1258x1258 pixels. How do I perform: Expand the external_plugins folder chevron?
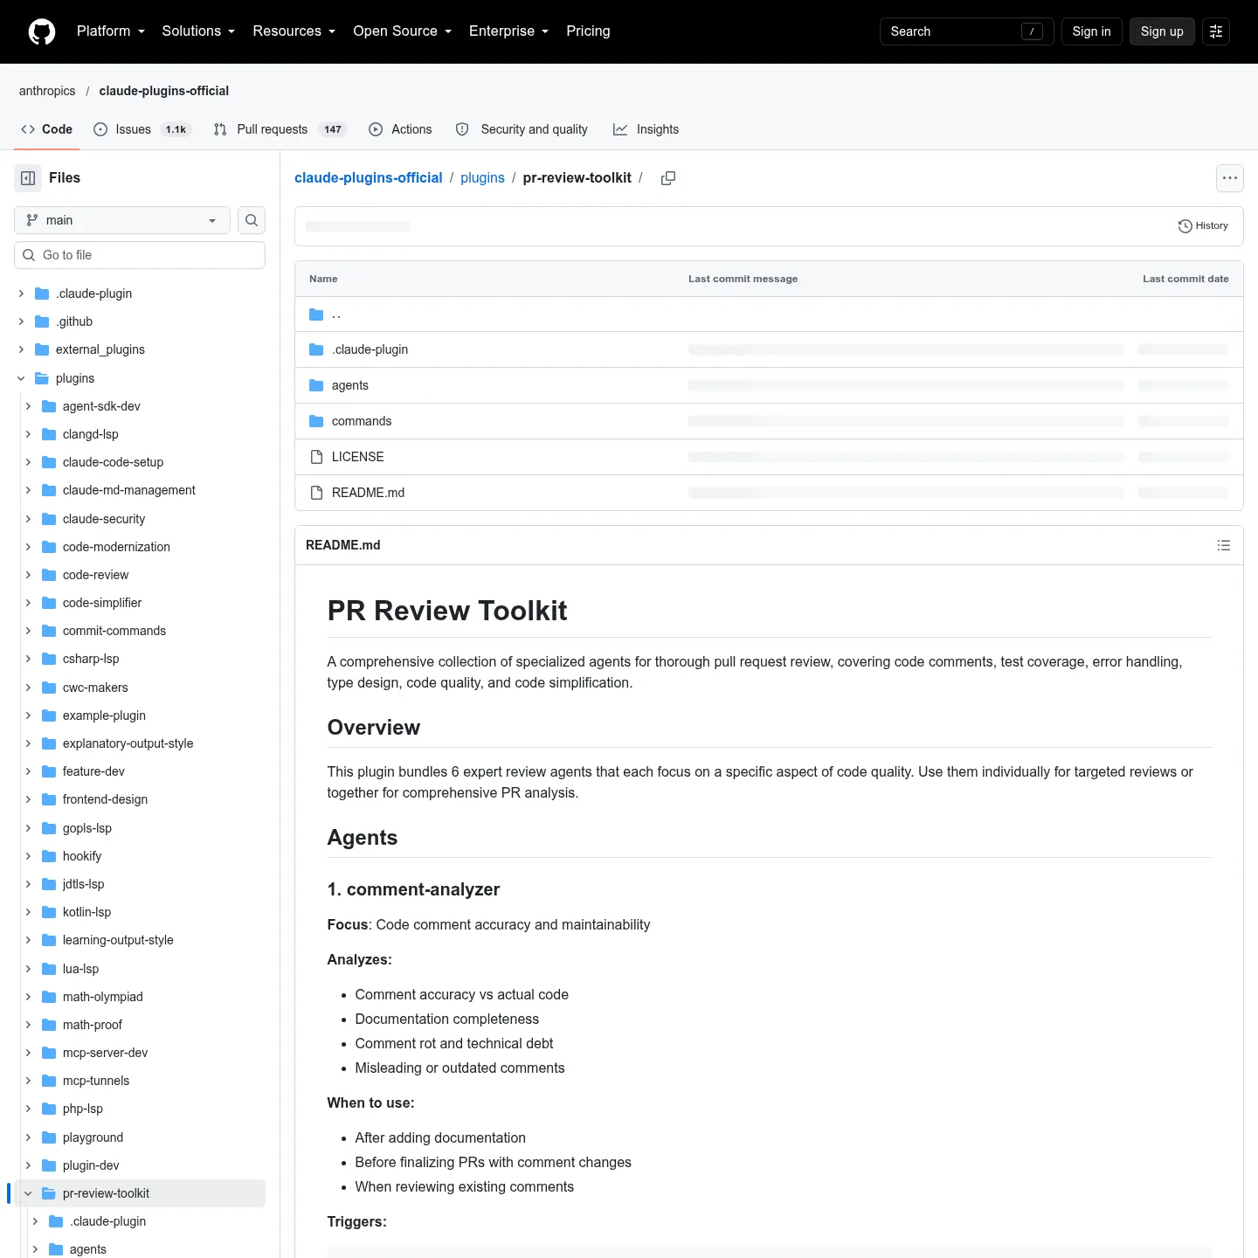[x=21, y=349]
